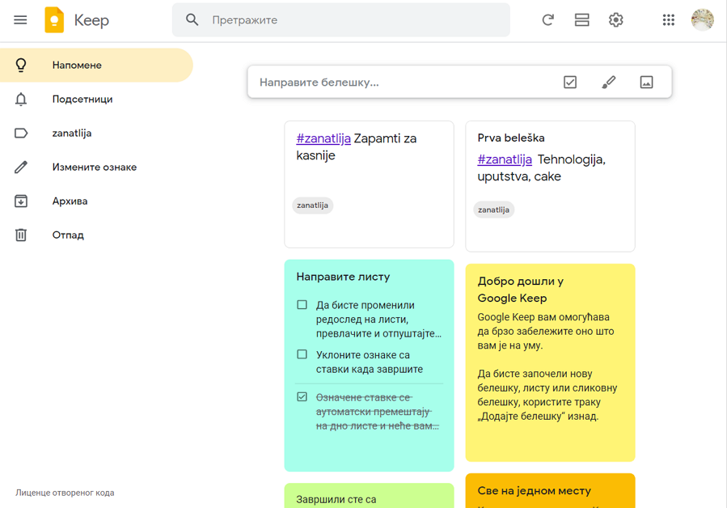Click the Keep title text

click(x=91, y=20)
